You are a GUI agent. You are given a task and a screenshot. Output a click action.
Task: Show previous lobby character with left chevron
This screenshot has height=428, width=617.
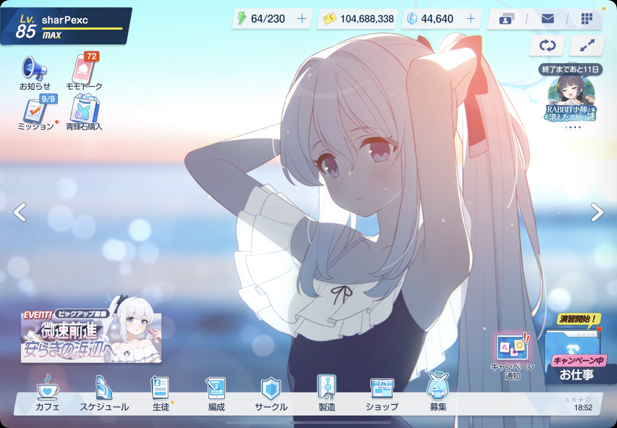[x=20, y=212]
